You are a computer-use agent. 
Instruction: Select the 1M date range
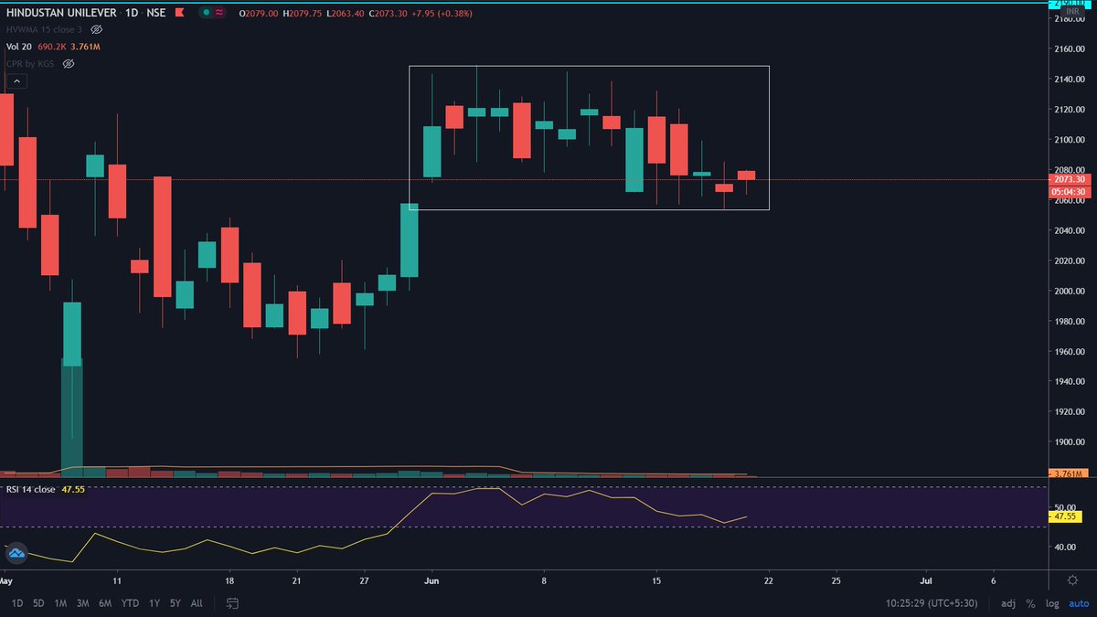coord(60,603)
